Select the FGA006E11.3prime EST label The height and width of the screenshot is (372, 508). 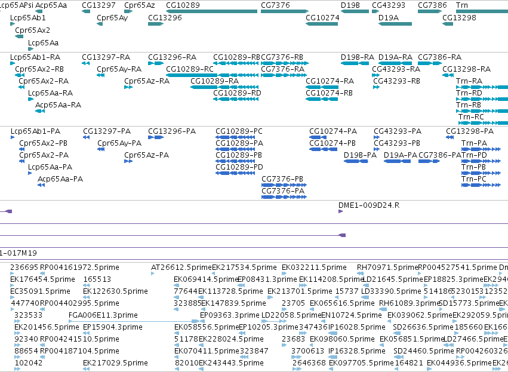(x=103, y=315)
